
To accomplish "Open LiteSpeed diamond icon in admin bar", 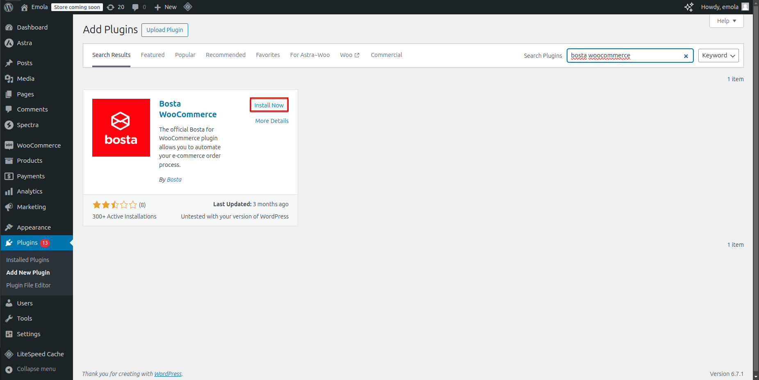I will tap(188, 7).
